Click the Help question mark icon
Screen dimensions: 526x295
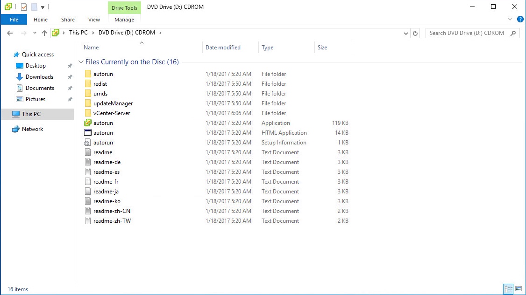point(520,20)
